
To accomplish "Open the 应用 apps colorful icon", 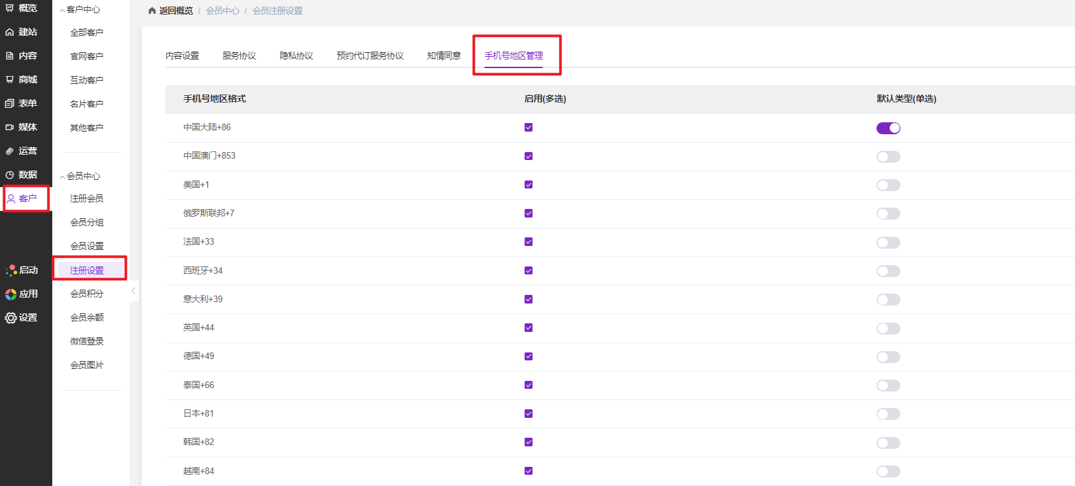I will click(11, 294).
